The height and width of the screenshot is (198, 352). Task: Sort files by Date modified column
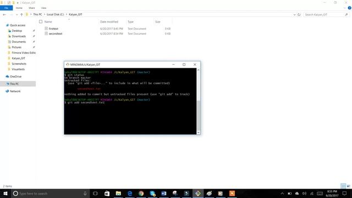[109, 22]
